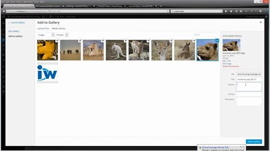Open the browser hamburger menu
The height and width of the screenshot is (151, 270).
(x=260, y=11)
